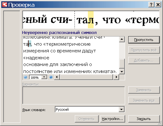Click the Закрыть button
Viewport: 163px width, 126px height.
(144, 119)
